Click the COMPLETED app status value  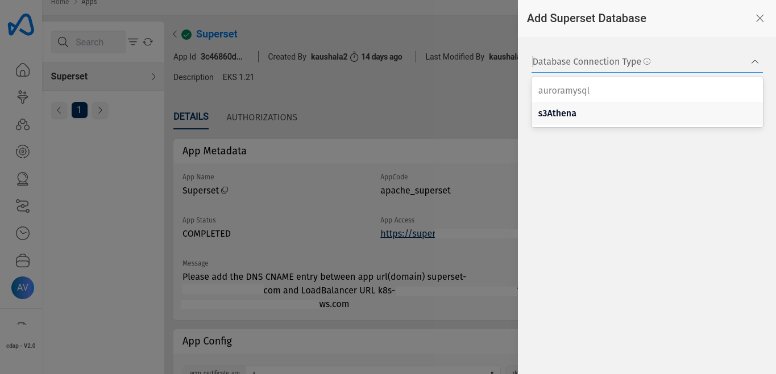206,234
